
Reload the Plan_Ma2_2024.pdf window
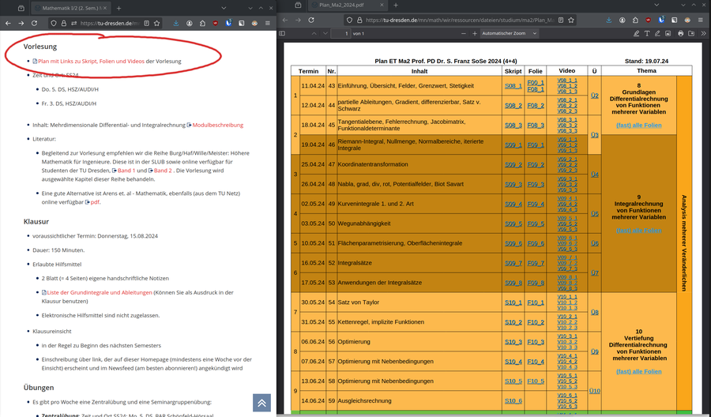tap(311, 20)
